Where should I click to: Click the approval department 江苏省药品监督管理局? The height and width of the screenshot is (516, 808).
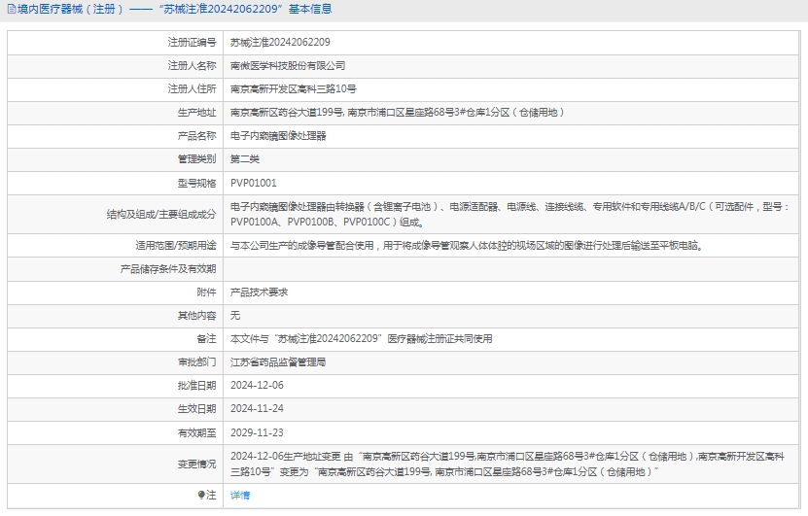[x=277, y=361]
